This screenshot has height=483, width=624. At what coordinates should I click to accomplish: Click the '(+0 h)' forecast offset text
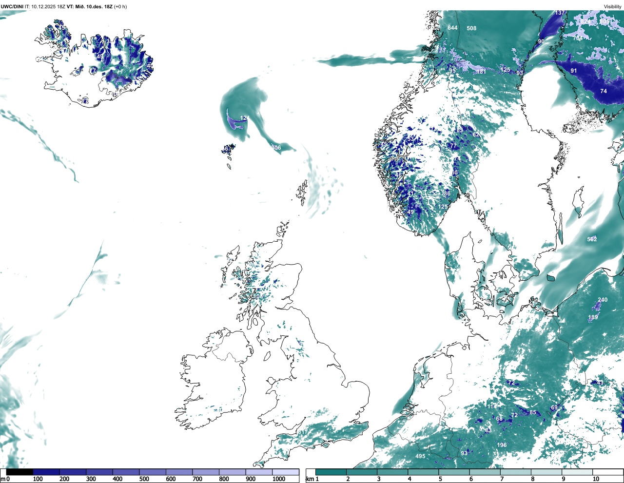point(120,7)
